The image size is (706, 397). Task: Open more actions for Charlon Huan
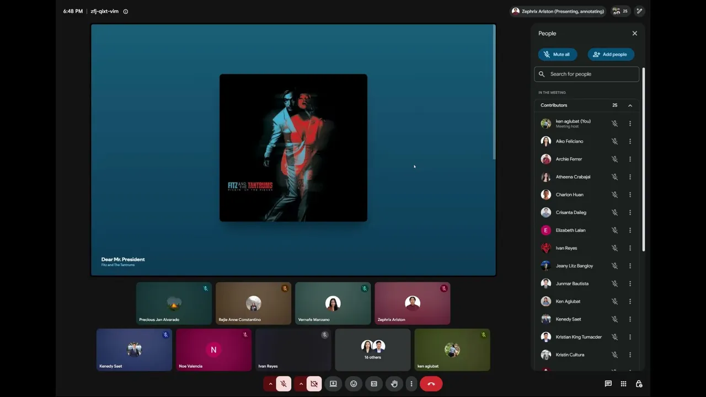pos(630,195)
